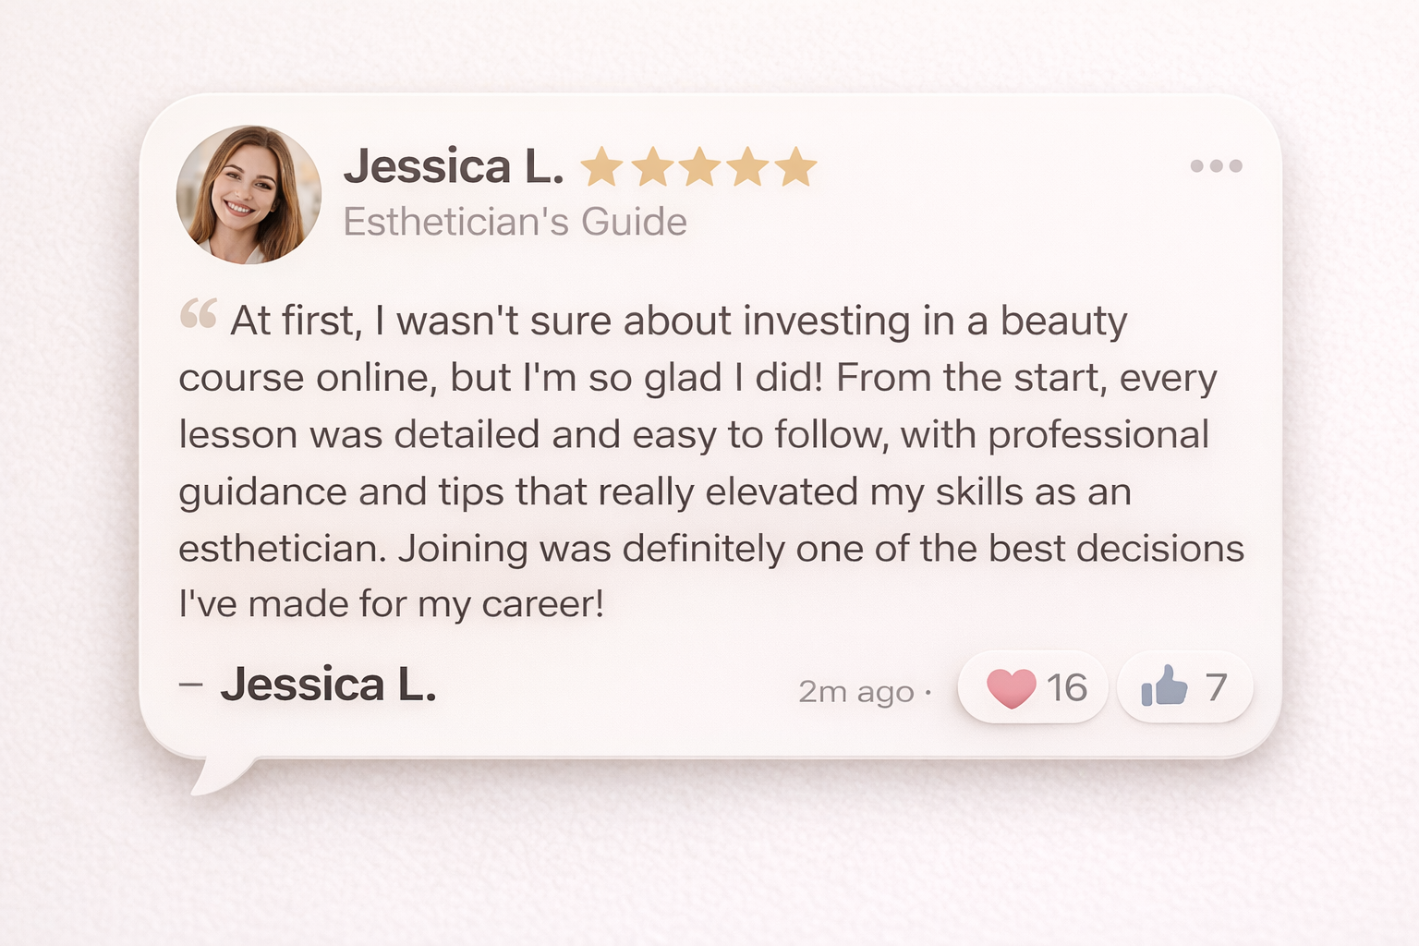Select the second rating star

[x=651, y=167]
